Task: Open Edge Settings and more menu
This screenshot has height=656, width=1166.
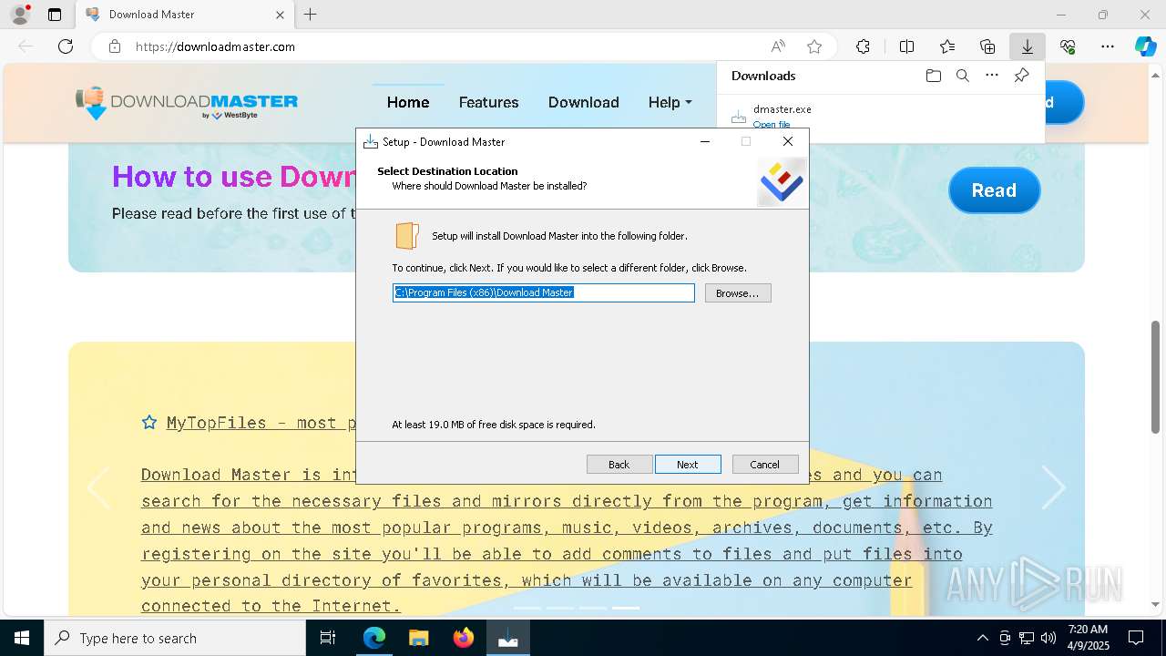Action: (x=1108, y=46)
